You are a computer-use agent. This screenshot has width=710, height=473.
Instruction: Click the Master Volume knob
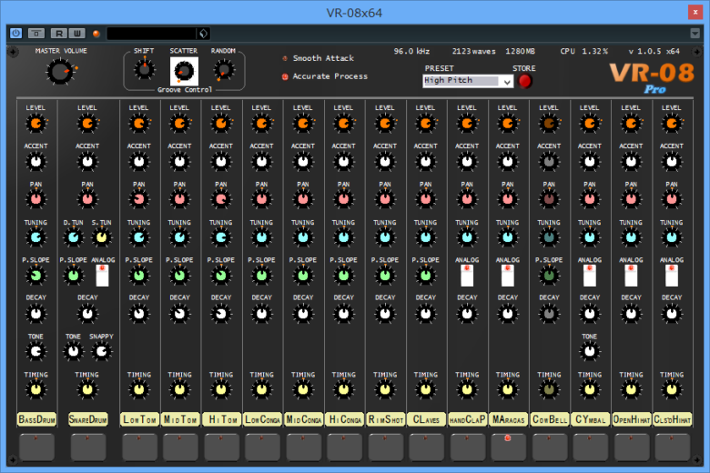click(60, 72)
